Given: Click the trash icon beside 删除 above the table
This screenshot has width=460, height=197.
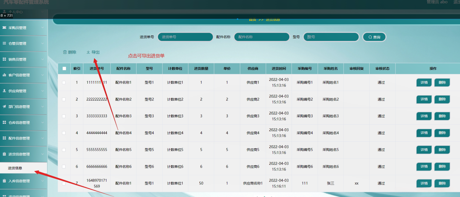Looking at the screenshot, I should tap(65, 52).
